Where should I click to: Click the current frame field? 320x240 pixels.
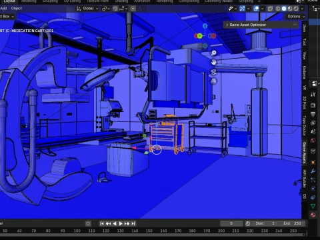231,223
